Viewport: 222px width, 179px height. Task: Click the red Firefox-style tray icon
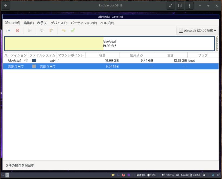[x=123, y=175]
